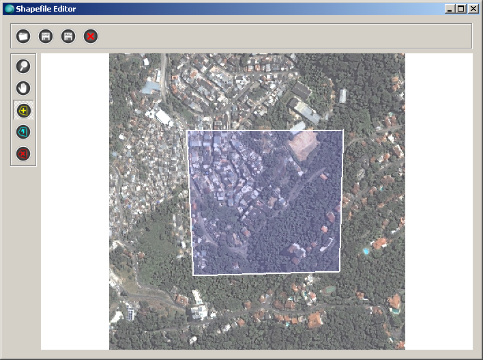This screenshot has height=360, width=483.
Task: Select the red delete polygon tool
Action: [x=23, y=154]
